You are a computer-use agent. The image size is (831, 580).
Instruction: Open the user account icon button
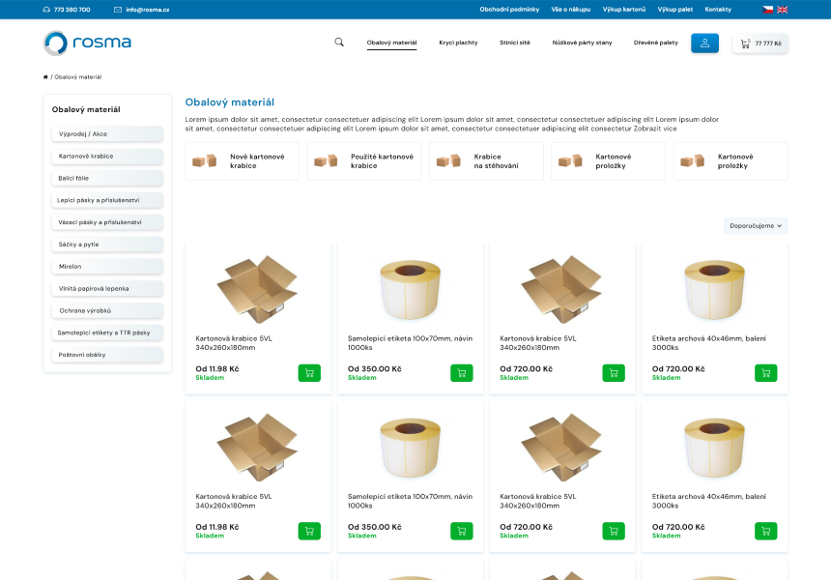[704, 43]
